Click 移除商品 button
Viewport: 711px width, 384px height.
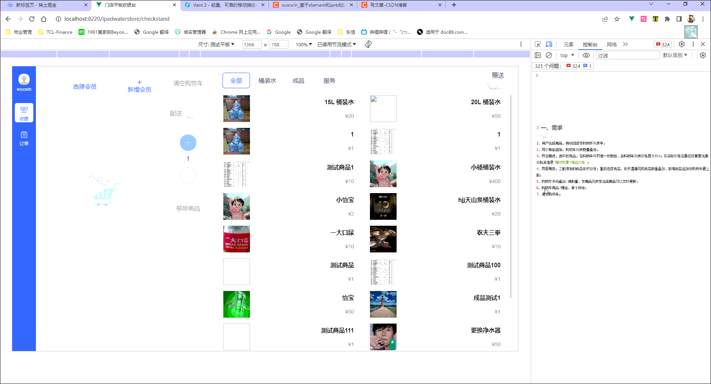click(188, 208)
